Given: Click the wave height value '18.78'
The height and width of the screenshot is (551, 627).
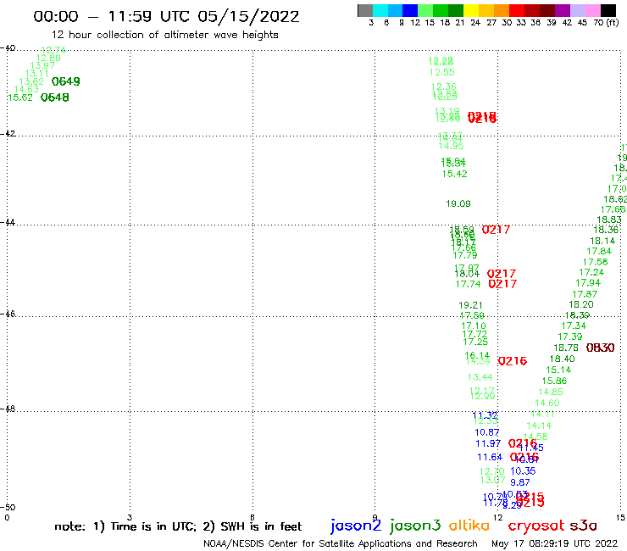Looking at the screenshot, I should (x=566, y=348).
